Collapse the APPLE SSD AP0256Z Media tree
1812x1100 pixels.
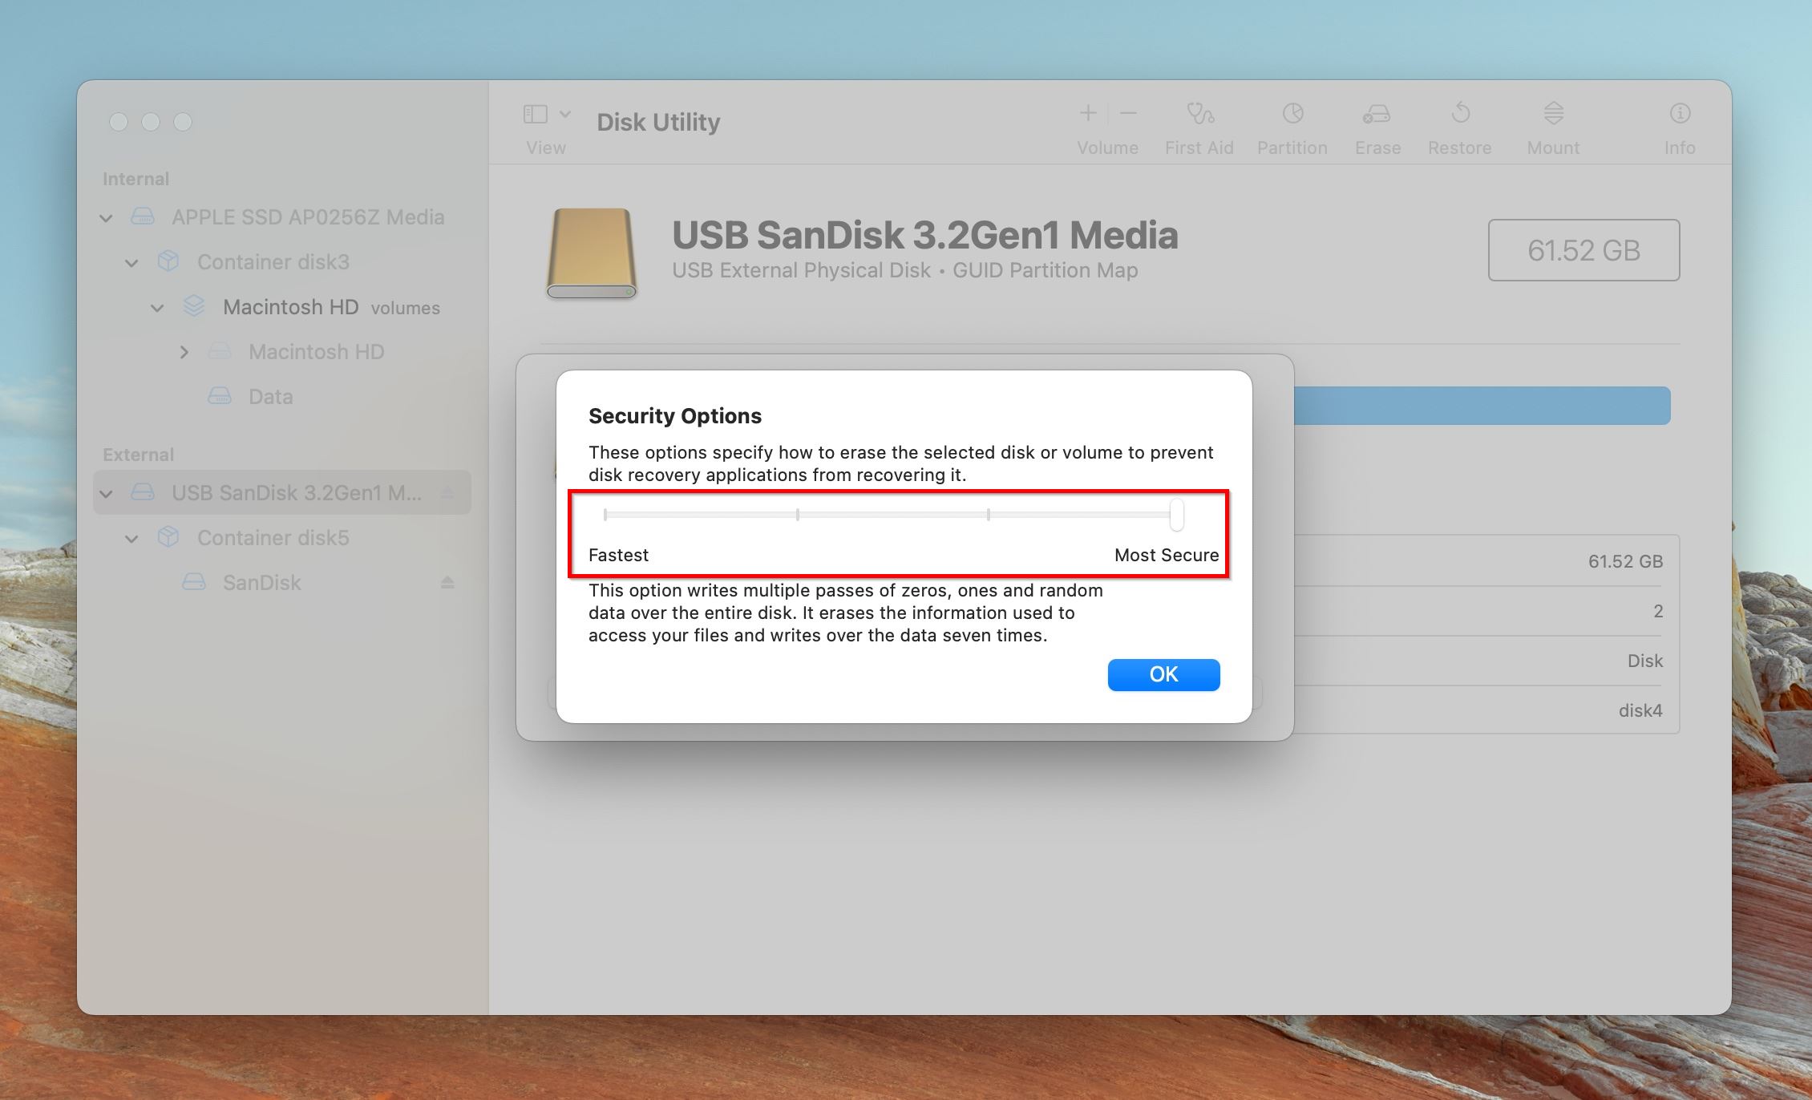tap(106, 217)
